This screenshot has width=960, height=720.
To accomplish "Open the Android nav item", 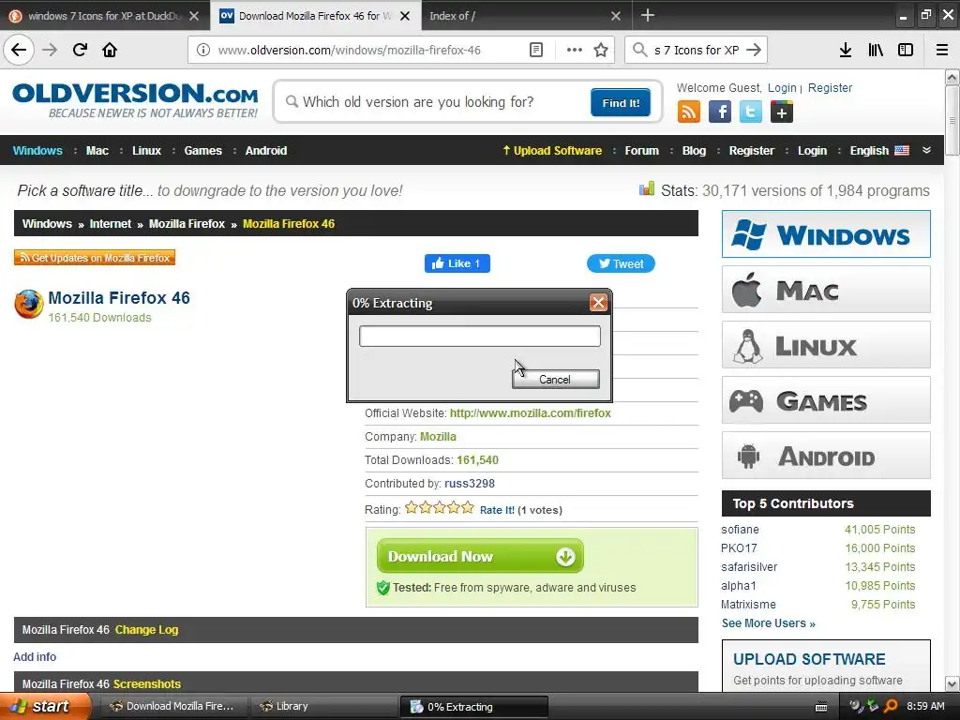I will [265, 151].
